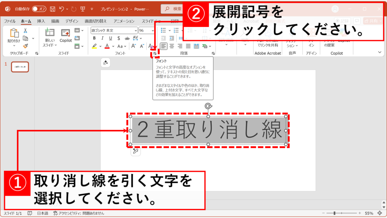Image resolution: width=387 pixels, height=218 pixels.
Task: Click the 新しいスライド (New Slide) button
Action: pyautogui.click(x=50, y=38)
